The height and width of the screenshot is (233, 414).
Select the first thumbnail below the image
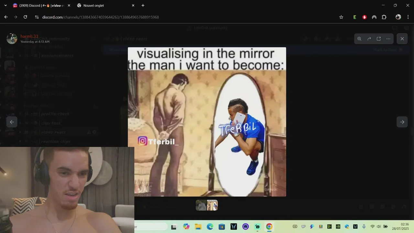tap(201, 205)
